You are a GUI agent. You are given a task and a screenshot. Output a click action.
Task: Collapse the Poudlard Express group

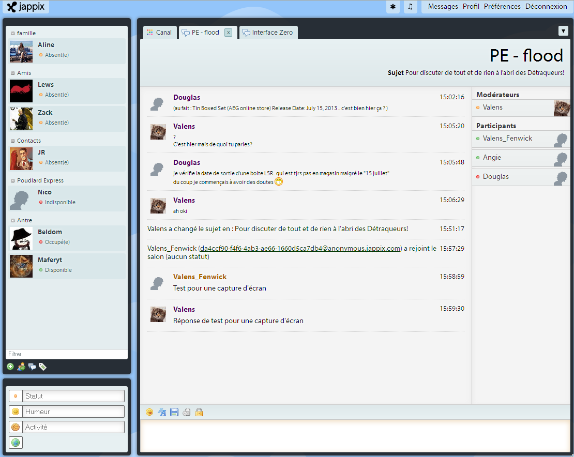point(13,180)
